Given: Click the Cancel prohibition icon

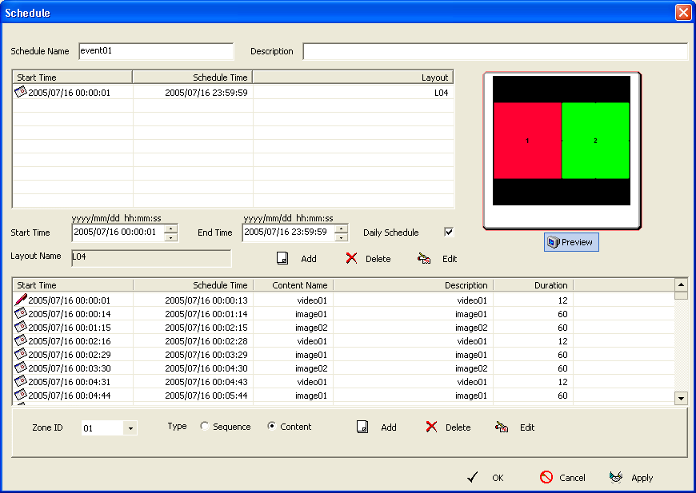Looking at the screenshot, I should [546, 477].
